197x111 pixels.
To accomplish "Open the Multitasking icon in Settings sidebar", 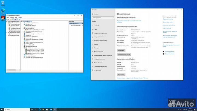I will (x=92, y=52).
